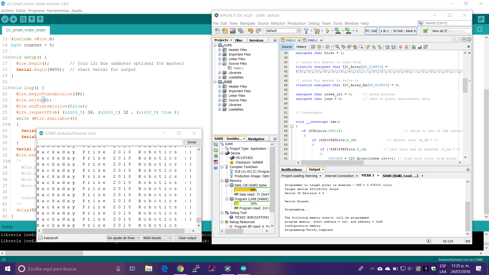Select main.c in the Projects tree

pyautogui.click(x=238, y=68)
